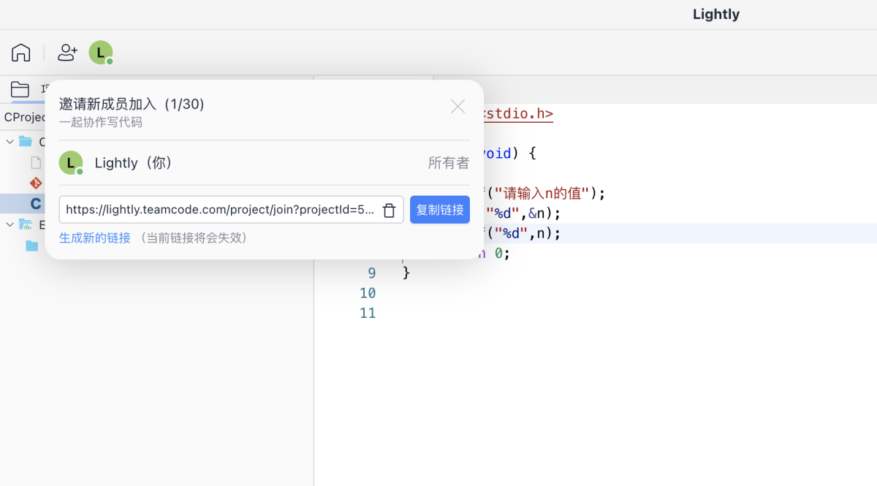This screenshot has height=486, width=877.
Task: Close the invite members dialog
Action: click(458, 107)
